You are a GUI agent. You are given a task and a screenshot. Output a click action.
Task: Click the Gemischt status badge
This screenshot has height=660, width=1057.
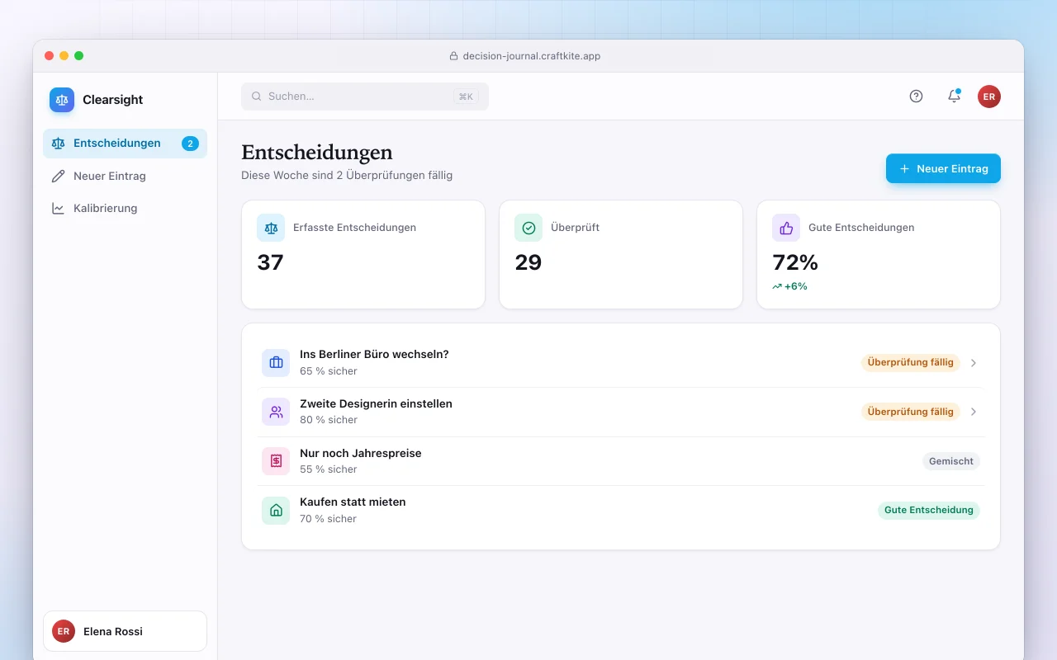951,461
